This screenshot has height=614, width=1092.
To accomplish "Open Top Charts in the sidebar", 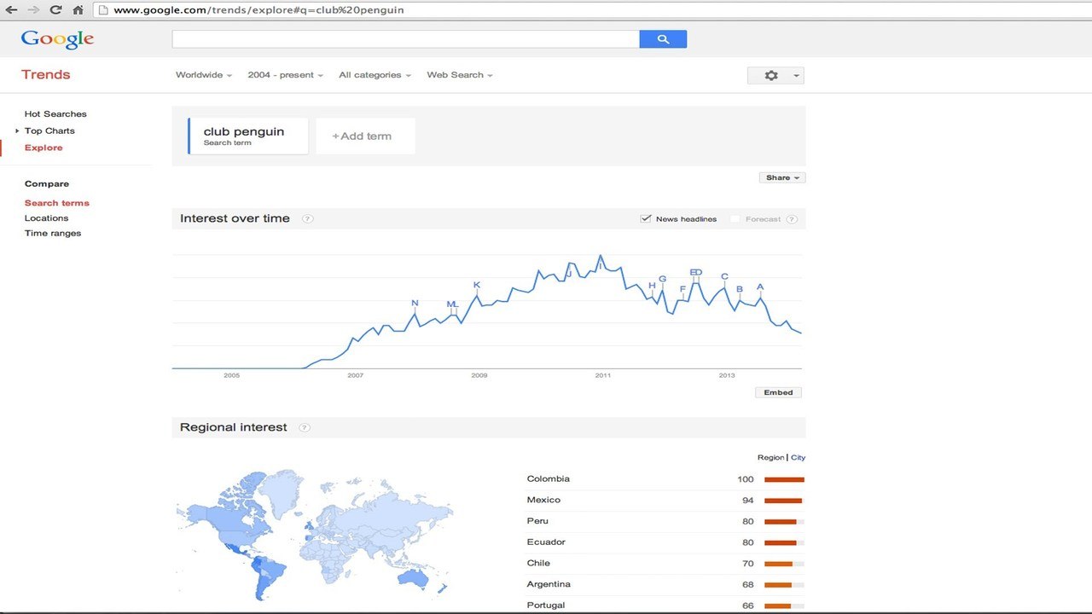I will tap(49, 130).
